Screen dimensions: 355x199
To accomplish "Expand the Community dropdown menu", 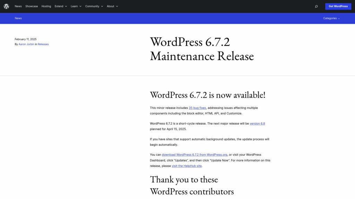I will pos(94,6).
